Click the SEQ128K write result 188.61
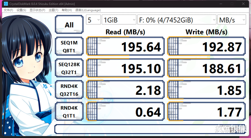 coord(207,68)
